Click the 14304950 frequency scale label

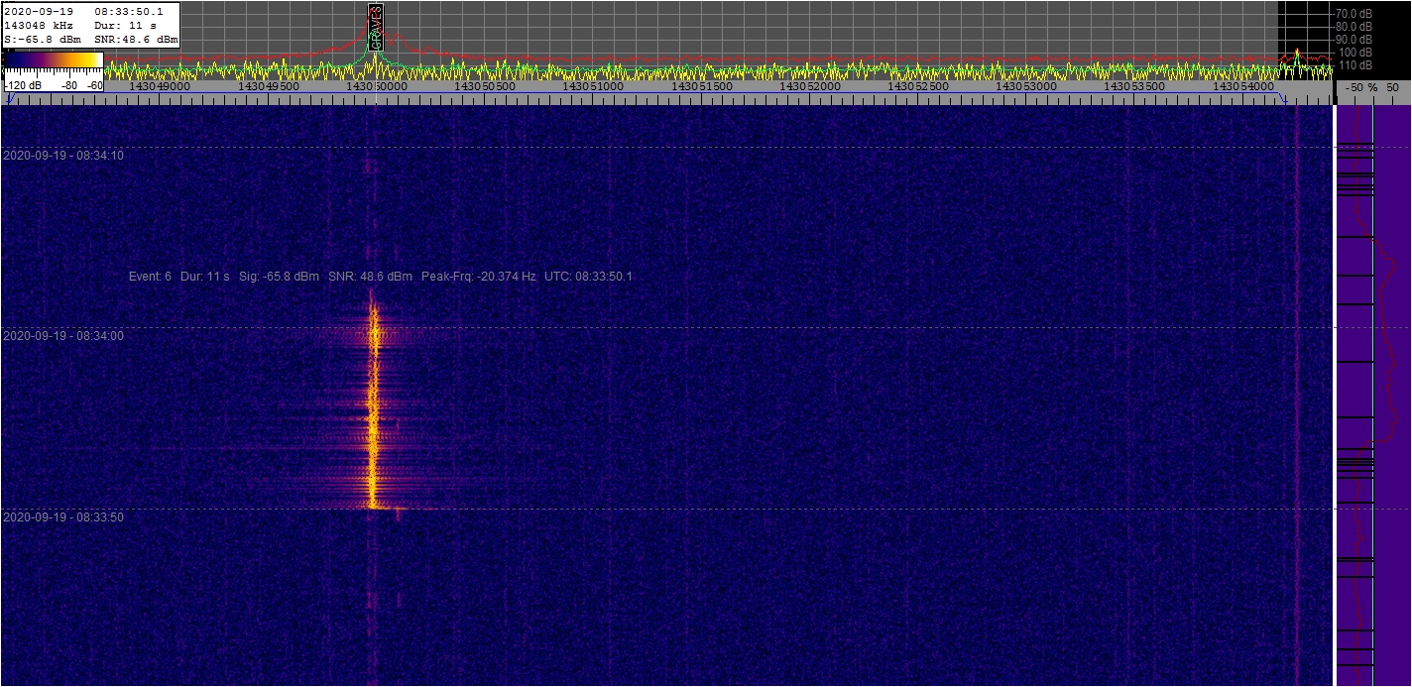(x=268, y=87)
